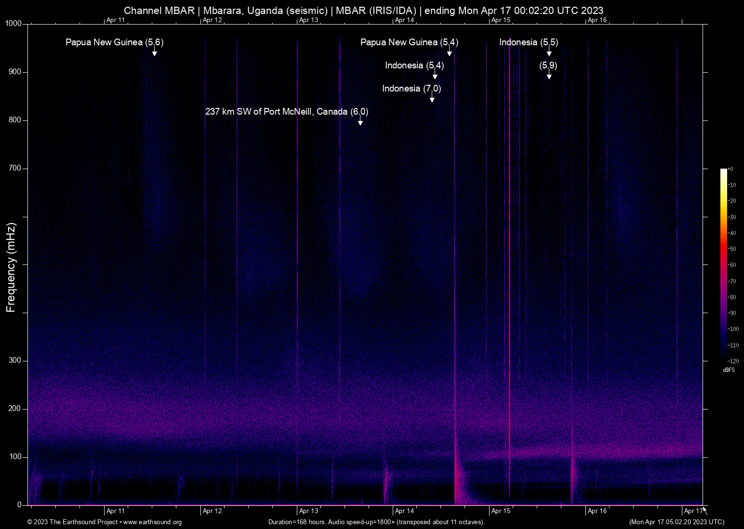Click the 300 mHz axis tick label

coord(15,360)
